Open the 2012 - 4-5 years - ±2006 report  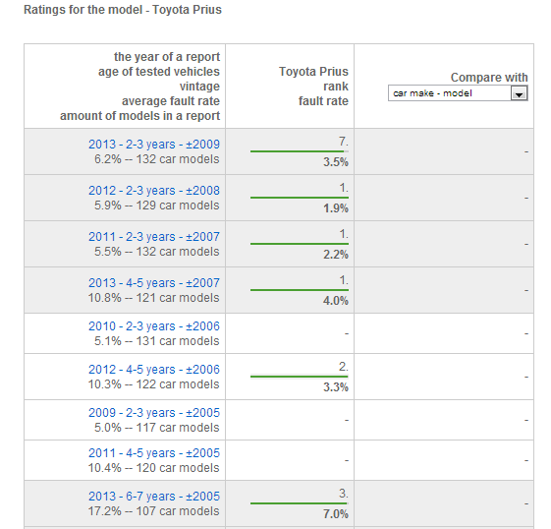point(154,370)
